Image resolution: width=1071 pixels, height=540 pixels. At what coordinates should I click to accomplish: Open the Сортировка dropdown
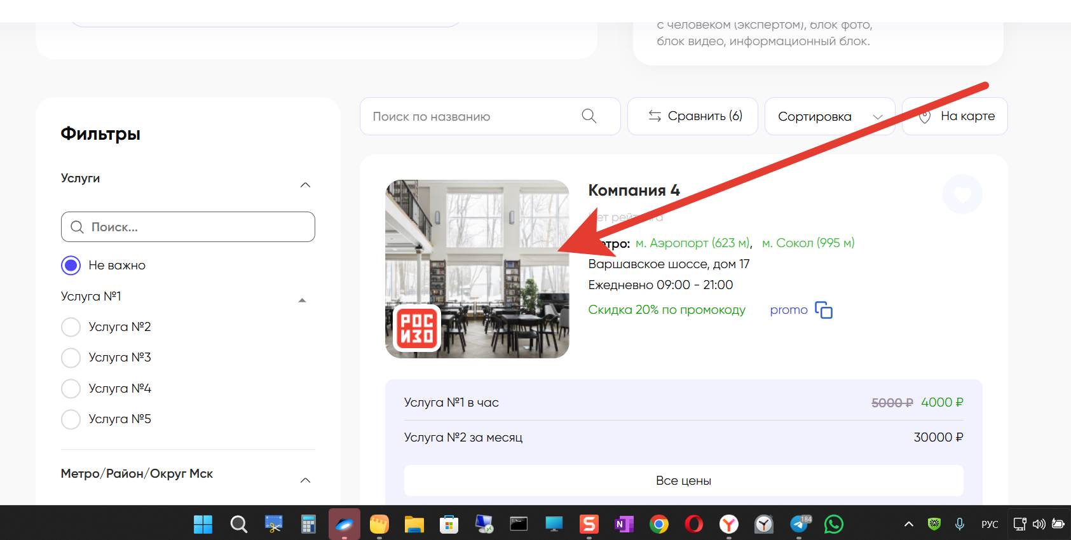(x=829, y=116)
